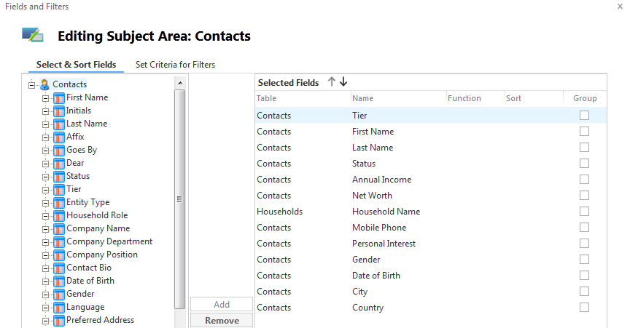Toggle expander next to Household Role
Viewport: 630px width, 328px height.
coord(45,216)
